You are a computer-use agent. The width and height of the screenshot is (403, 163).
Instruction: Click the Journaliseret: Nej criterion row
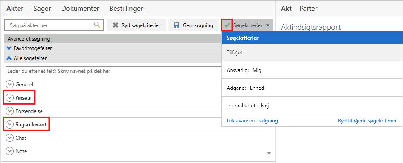coord(312,105)
